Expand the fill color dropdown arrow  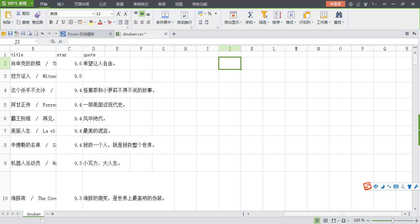point(95,22)
